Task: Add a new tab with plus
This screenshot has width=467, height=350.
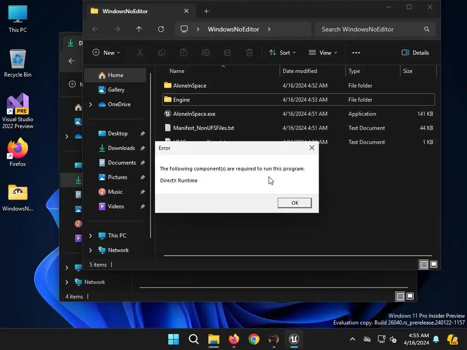Action: [x=206, y=11]
